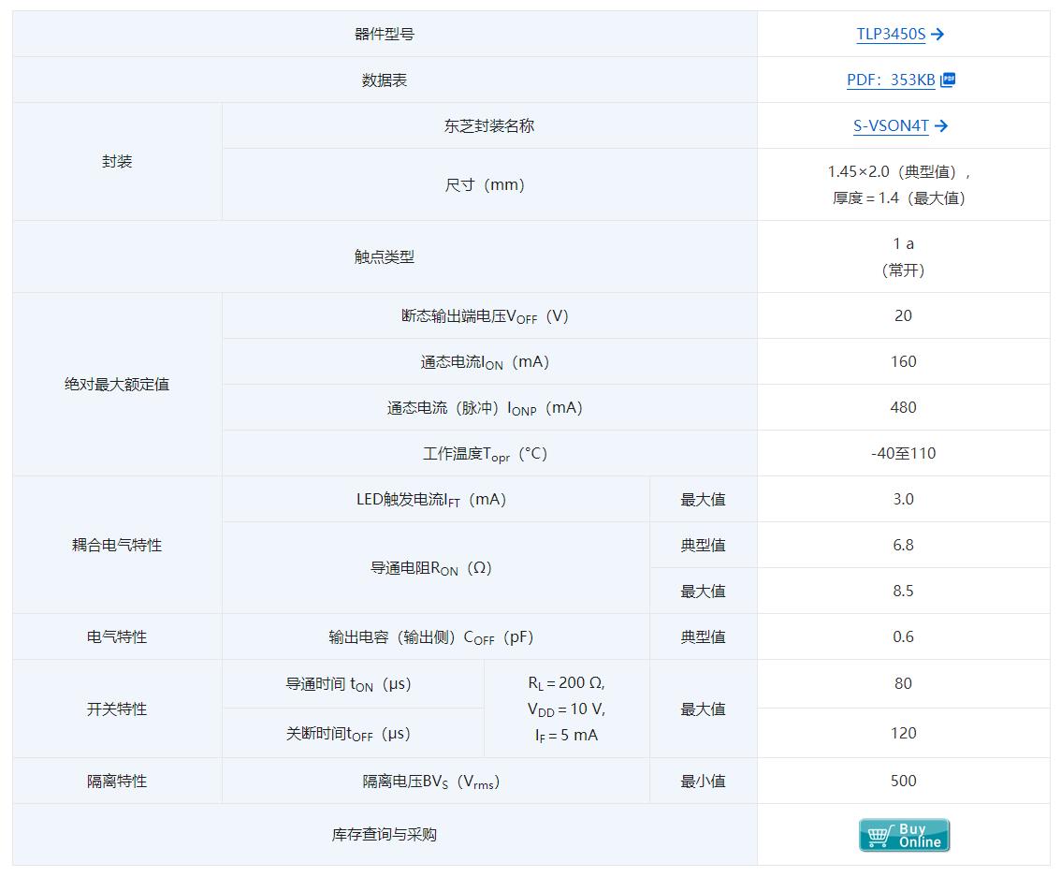Image resolution: width=1061 pixels, height=877 pixels.
Task: Download the PDF: 353KB datasheet link
Action: [x=890, y=80]
